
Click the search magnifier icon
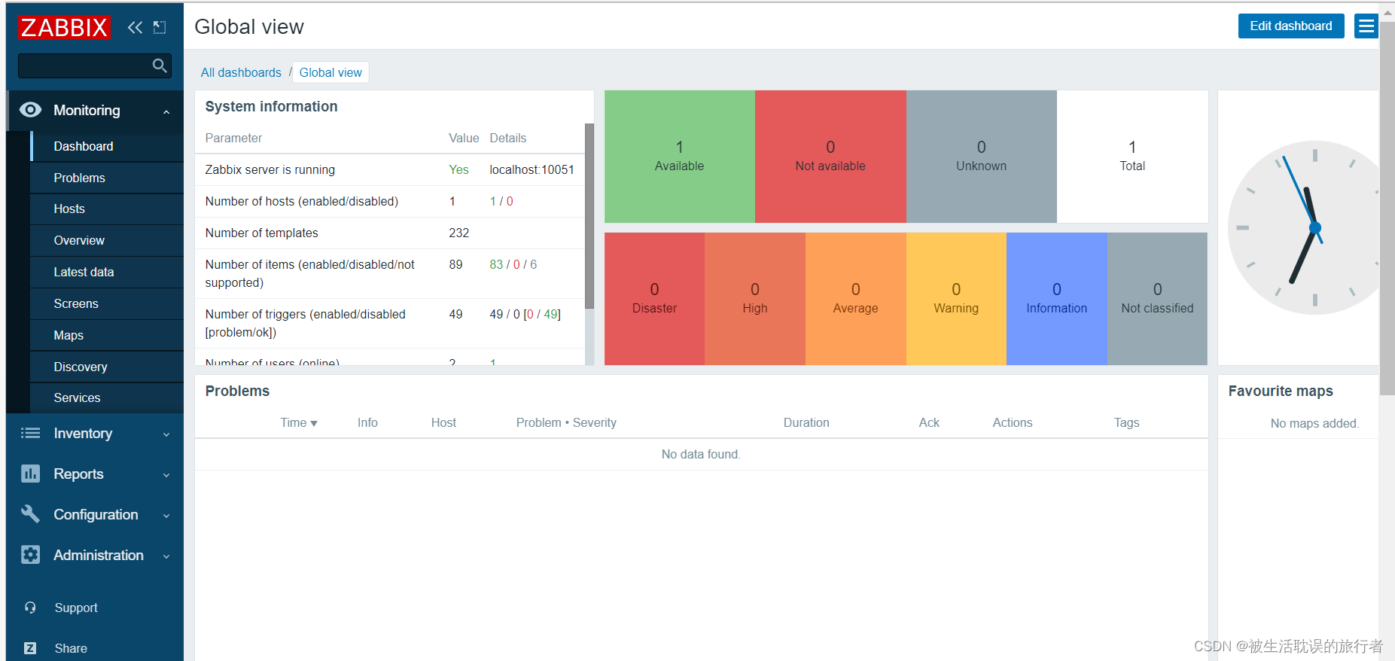[x=160, y=65]
